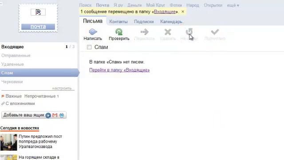Image resolution: width=284 pixels, height=160 pixels.
Task: Click the Переслать forward arrow icon
Action: (x=144, y=32)
